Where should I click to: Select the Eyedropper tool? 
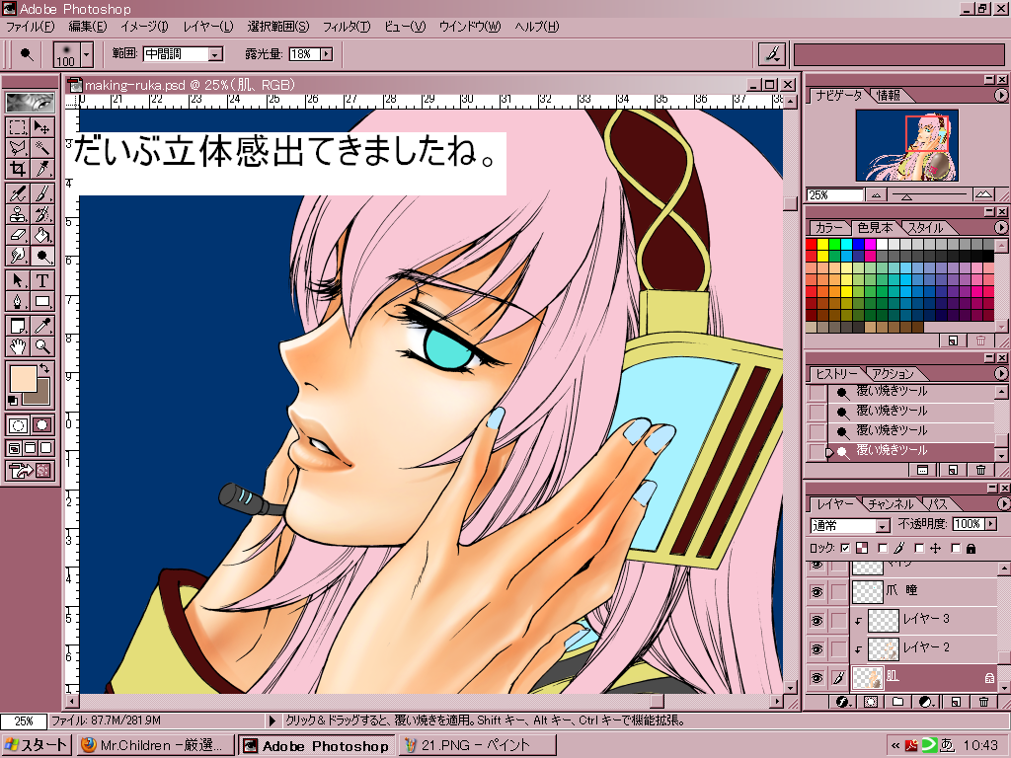pos(41,326)
